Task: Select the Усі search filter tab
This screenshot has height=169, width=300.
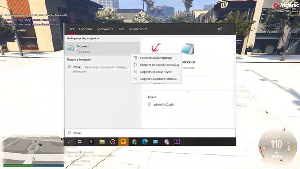Action: click(72, 29)
